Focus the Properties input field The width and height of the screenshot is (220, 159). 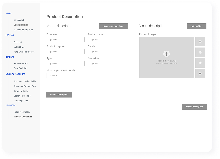click(107, 63)
